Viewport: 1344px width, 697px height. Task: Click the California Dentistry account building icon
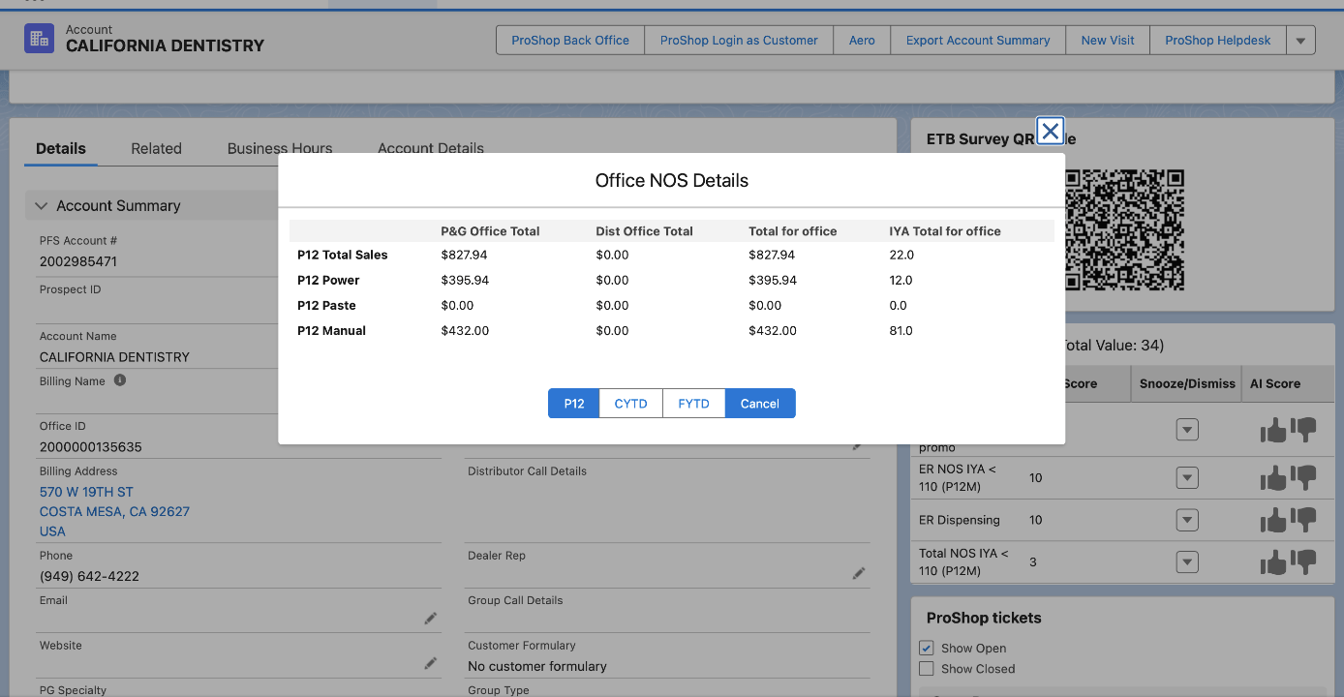coord(40,39)
